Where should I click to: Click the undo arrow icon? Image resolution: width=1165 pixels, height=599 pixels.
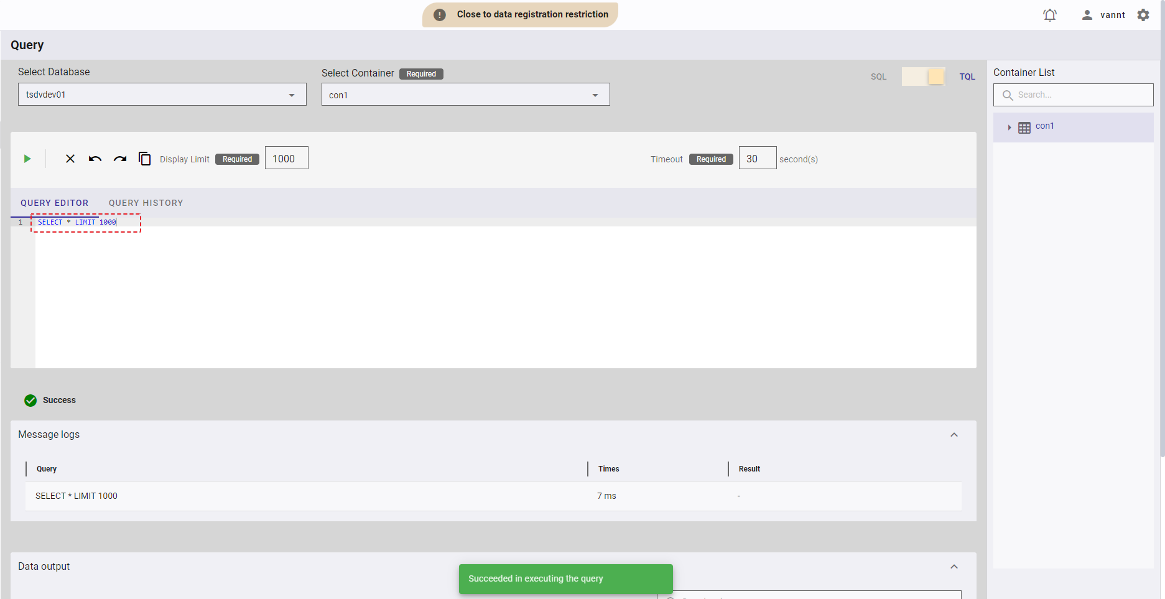click(95, 159)
